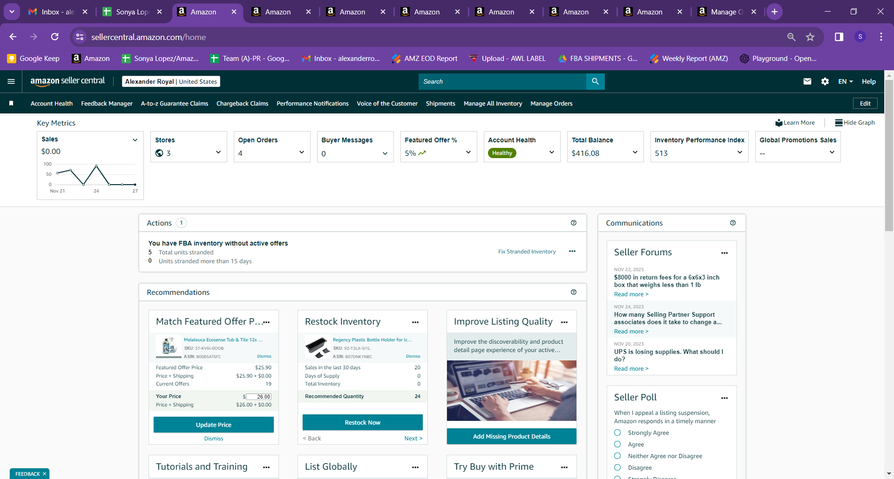
Task: Open Chrome three-dot menu
Action: [x=881, y=37]
